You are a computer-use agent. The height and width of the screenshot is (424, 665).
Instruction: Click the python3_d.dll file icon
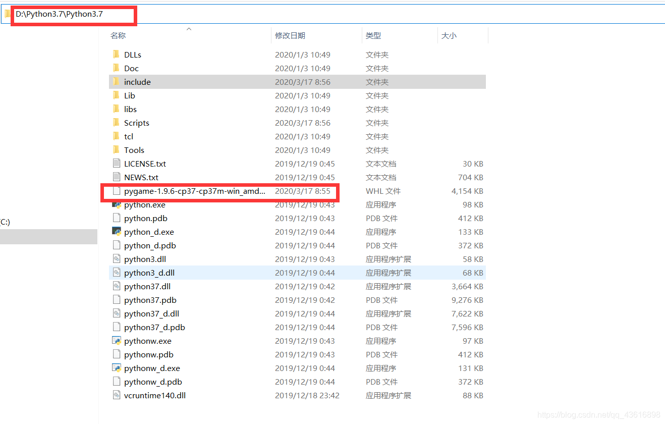(x=117, y=273)
